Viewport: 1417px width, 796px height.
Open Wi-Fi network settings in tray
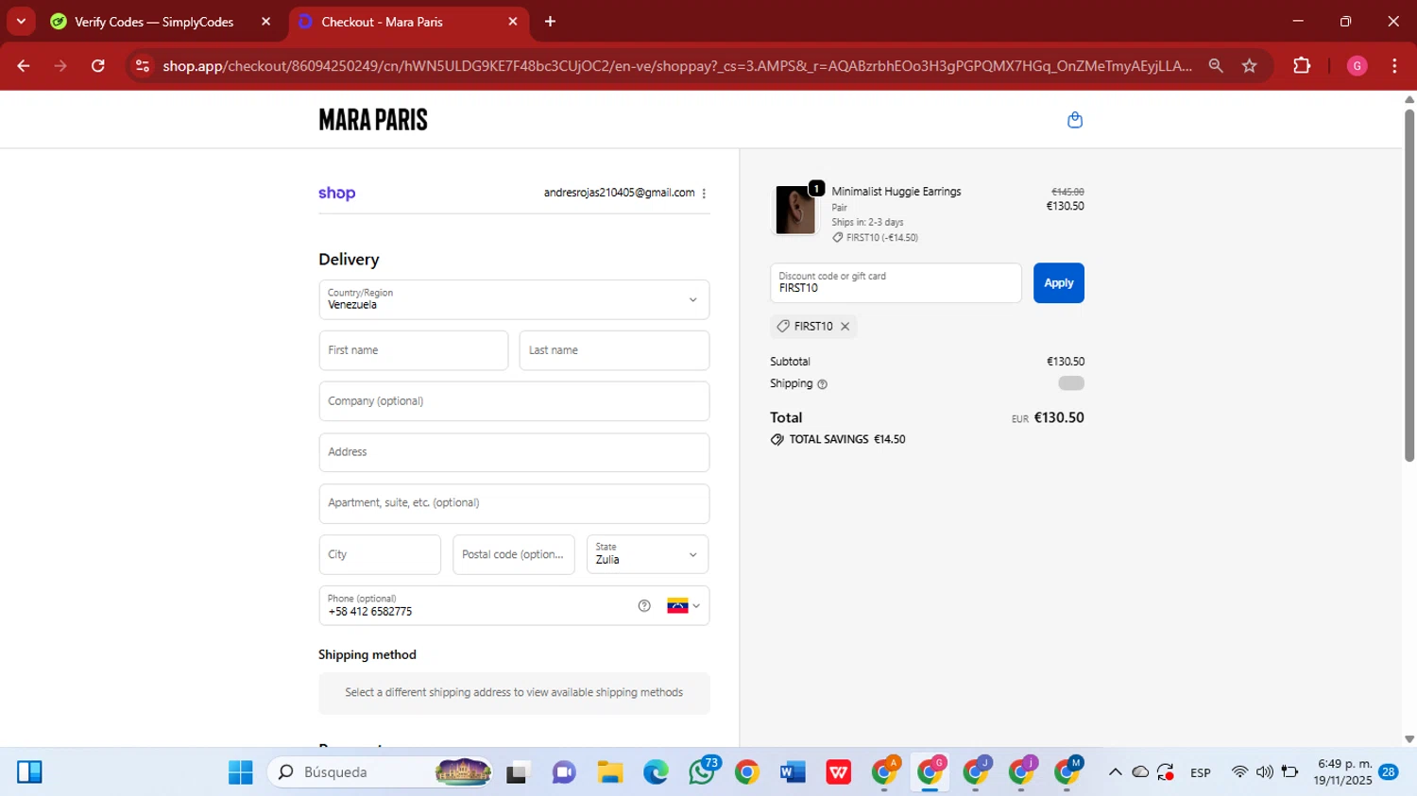click(x=1239, y=772)
